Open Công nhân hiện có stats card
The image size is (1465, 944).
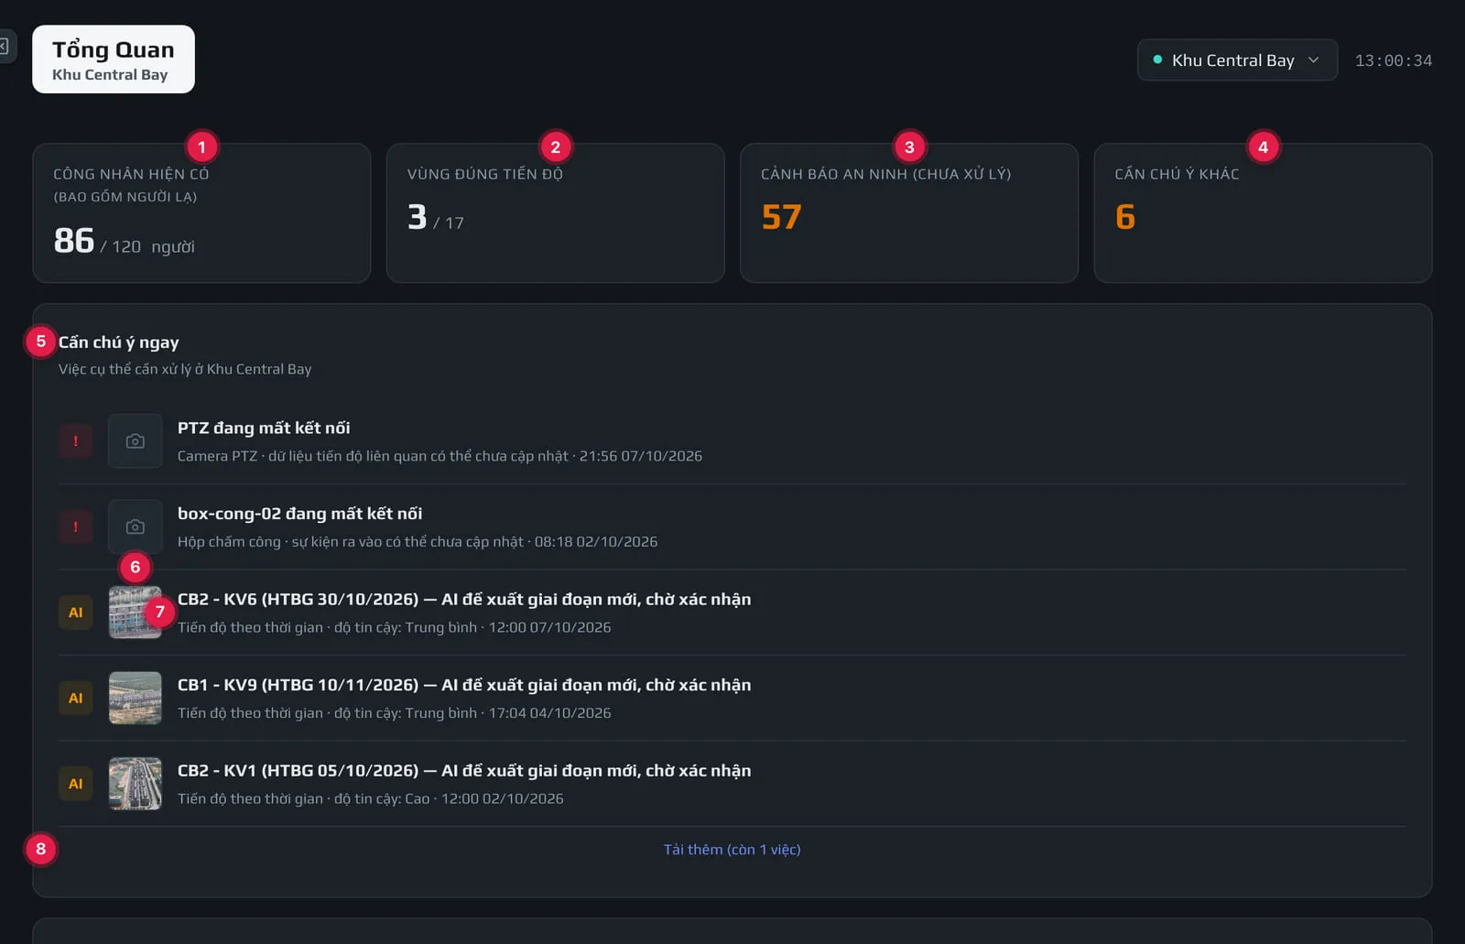point(201,212)
